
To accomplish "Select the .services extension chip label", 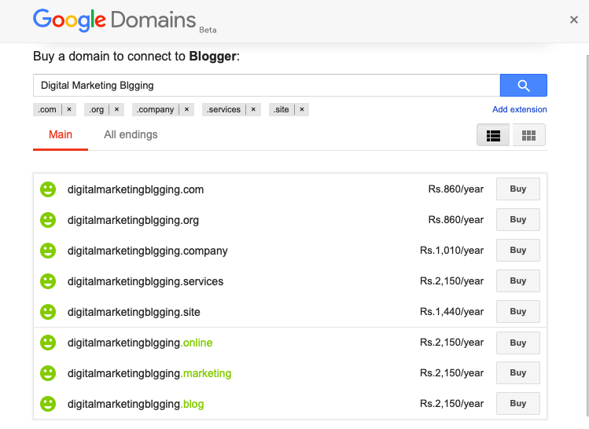I will pyautogui.click(x=223, y=109).
